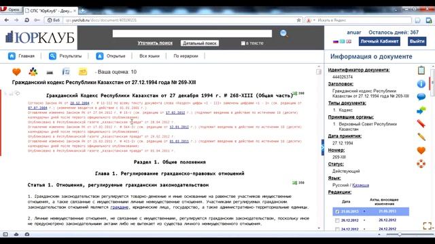Viewport: 435px width, 244px height.
Task: Click the blue save document icon in toolbar
Action: tap(66, 72)
